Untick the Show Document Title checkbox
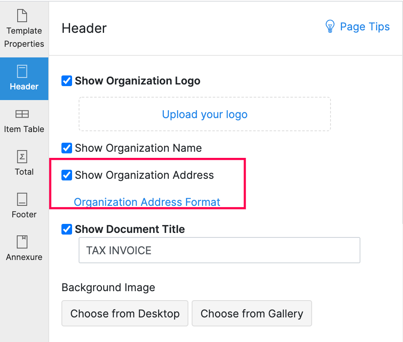 click(67, 229)
